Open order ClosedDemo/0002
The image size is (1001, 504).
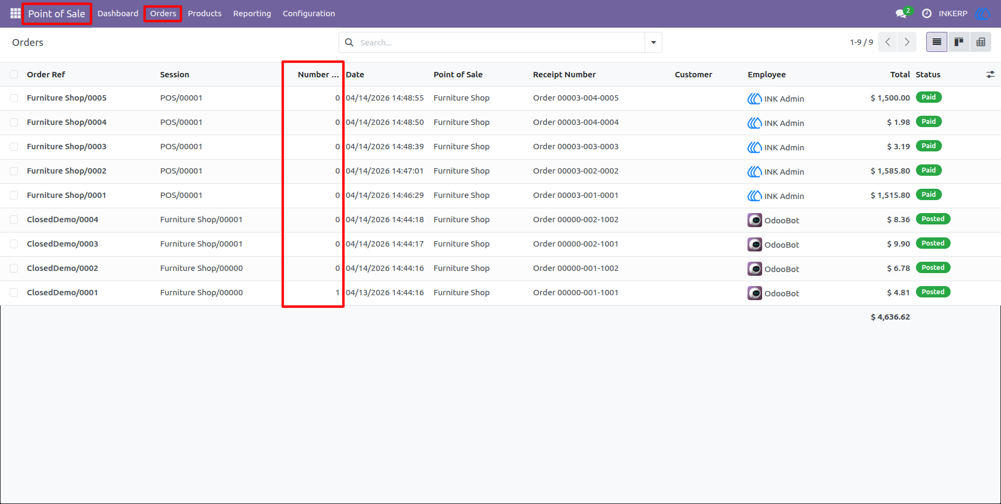coord(62,268)
